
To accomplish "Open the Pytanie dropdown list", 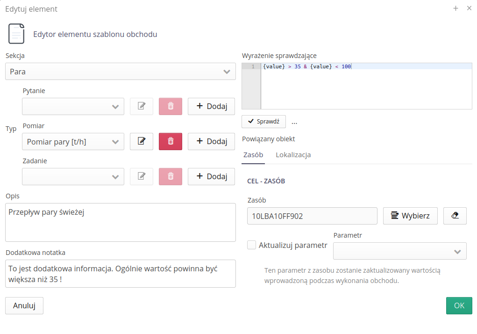I will [73, 106].
